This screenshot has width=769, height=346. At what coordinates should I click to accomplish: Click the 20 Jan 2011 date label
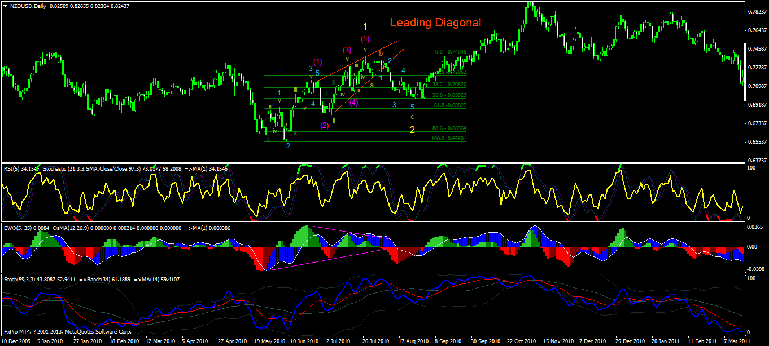pyautogui.click(x=666, y=341)
